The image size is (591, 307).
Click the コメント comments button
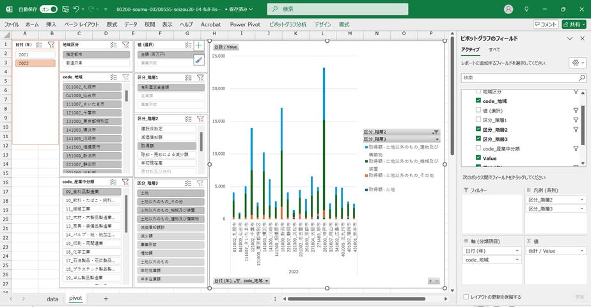546,24
